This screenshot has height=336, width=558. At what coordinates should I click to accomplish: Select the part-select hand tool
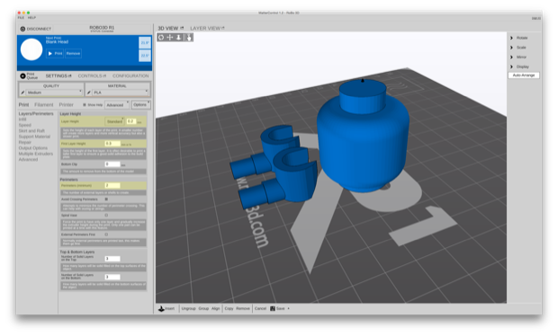tap(189, 38)
